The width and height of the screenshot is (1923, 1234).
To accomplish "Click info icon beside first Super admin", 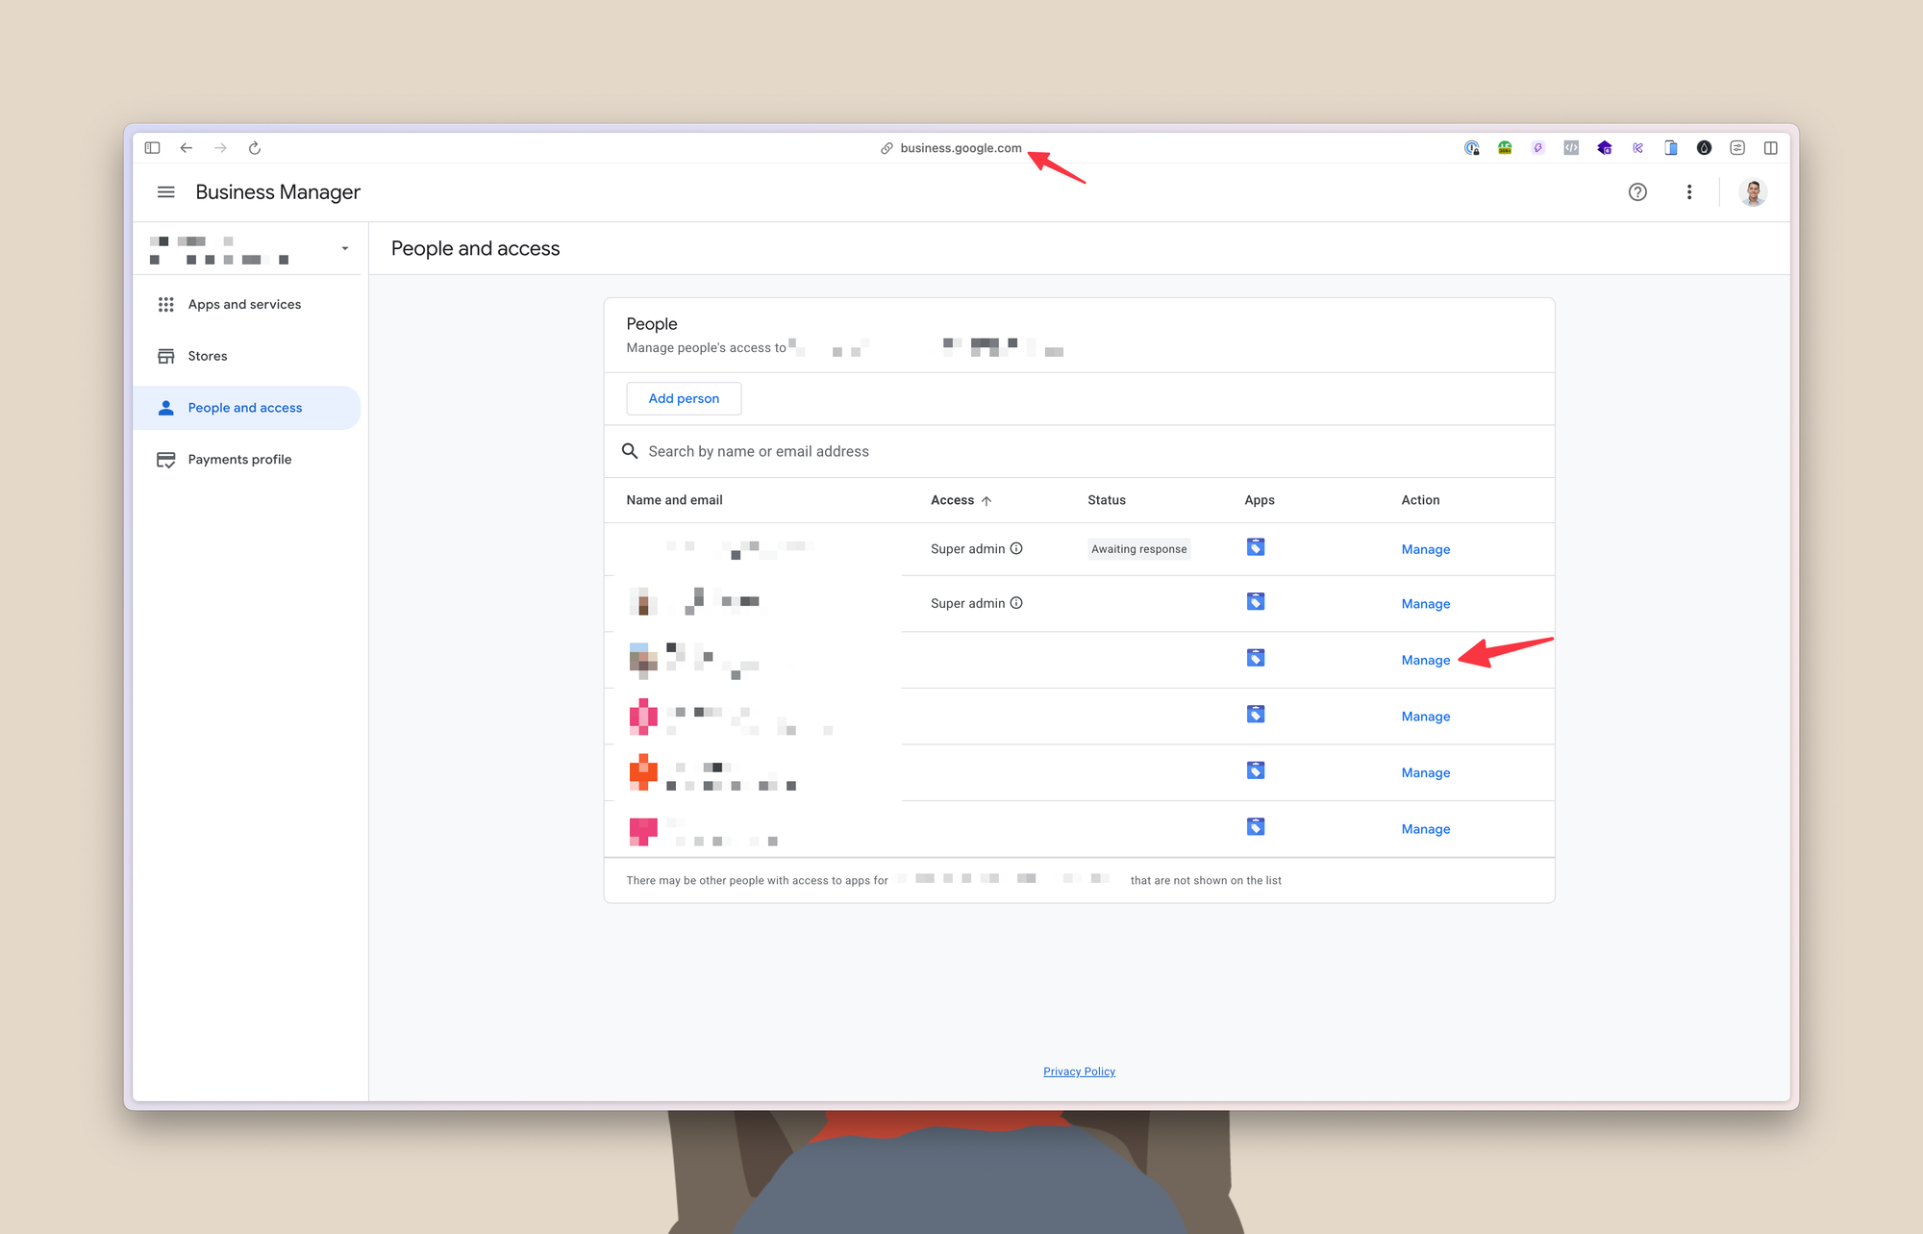I will (1016, 548).
